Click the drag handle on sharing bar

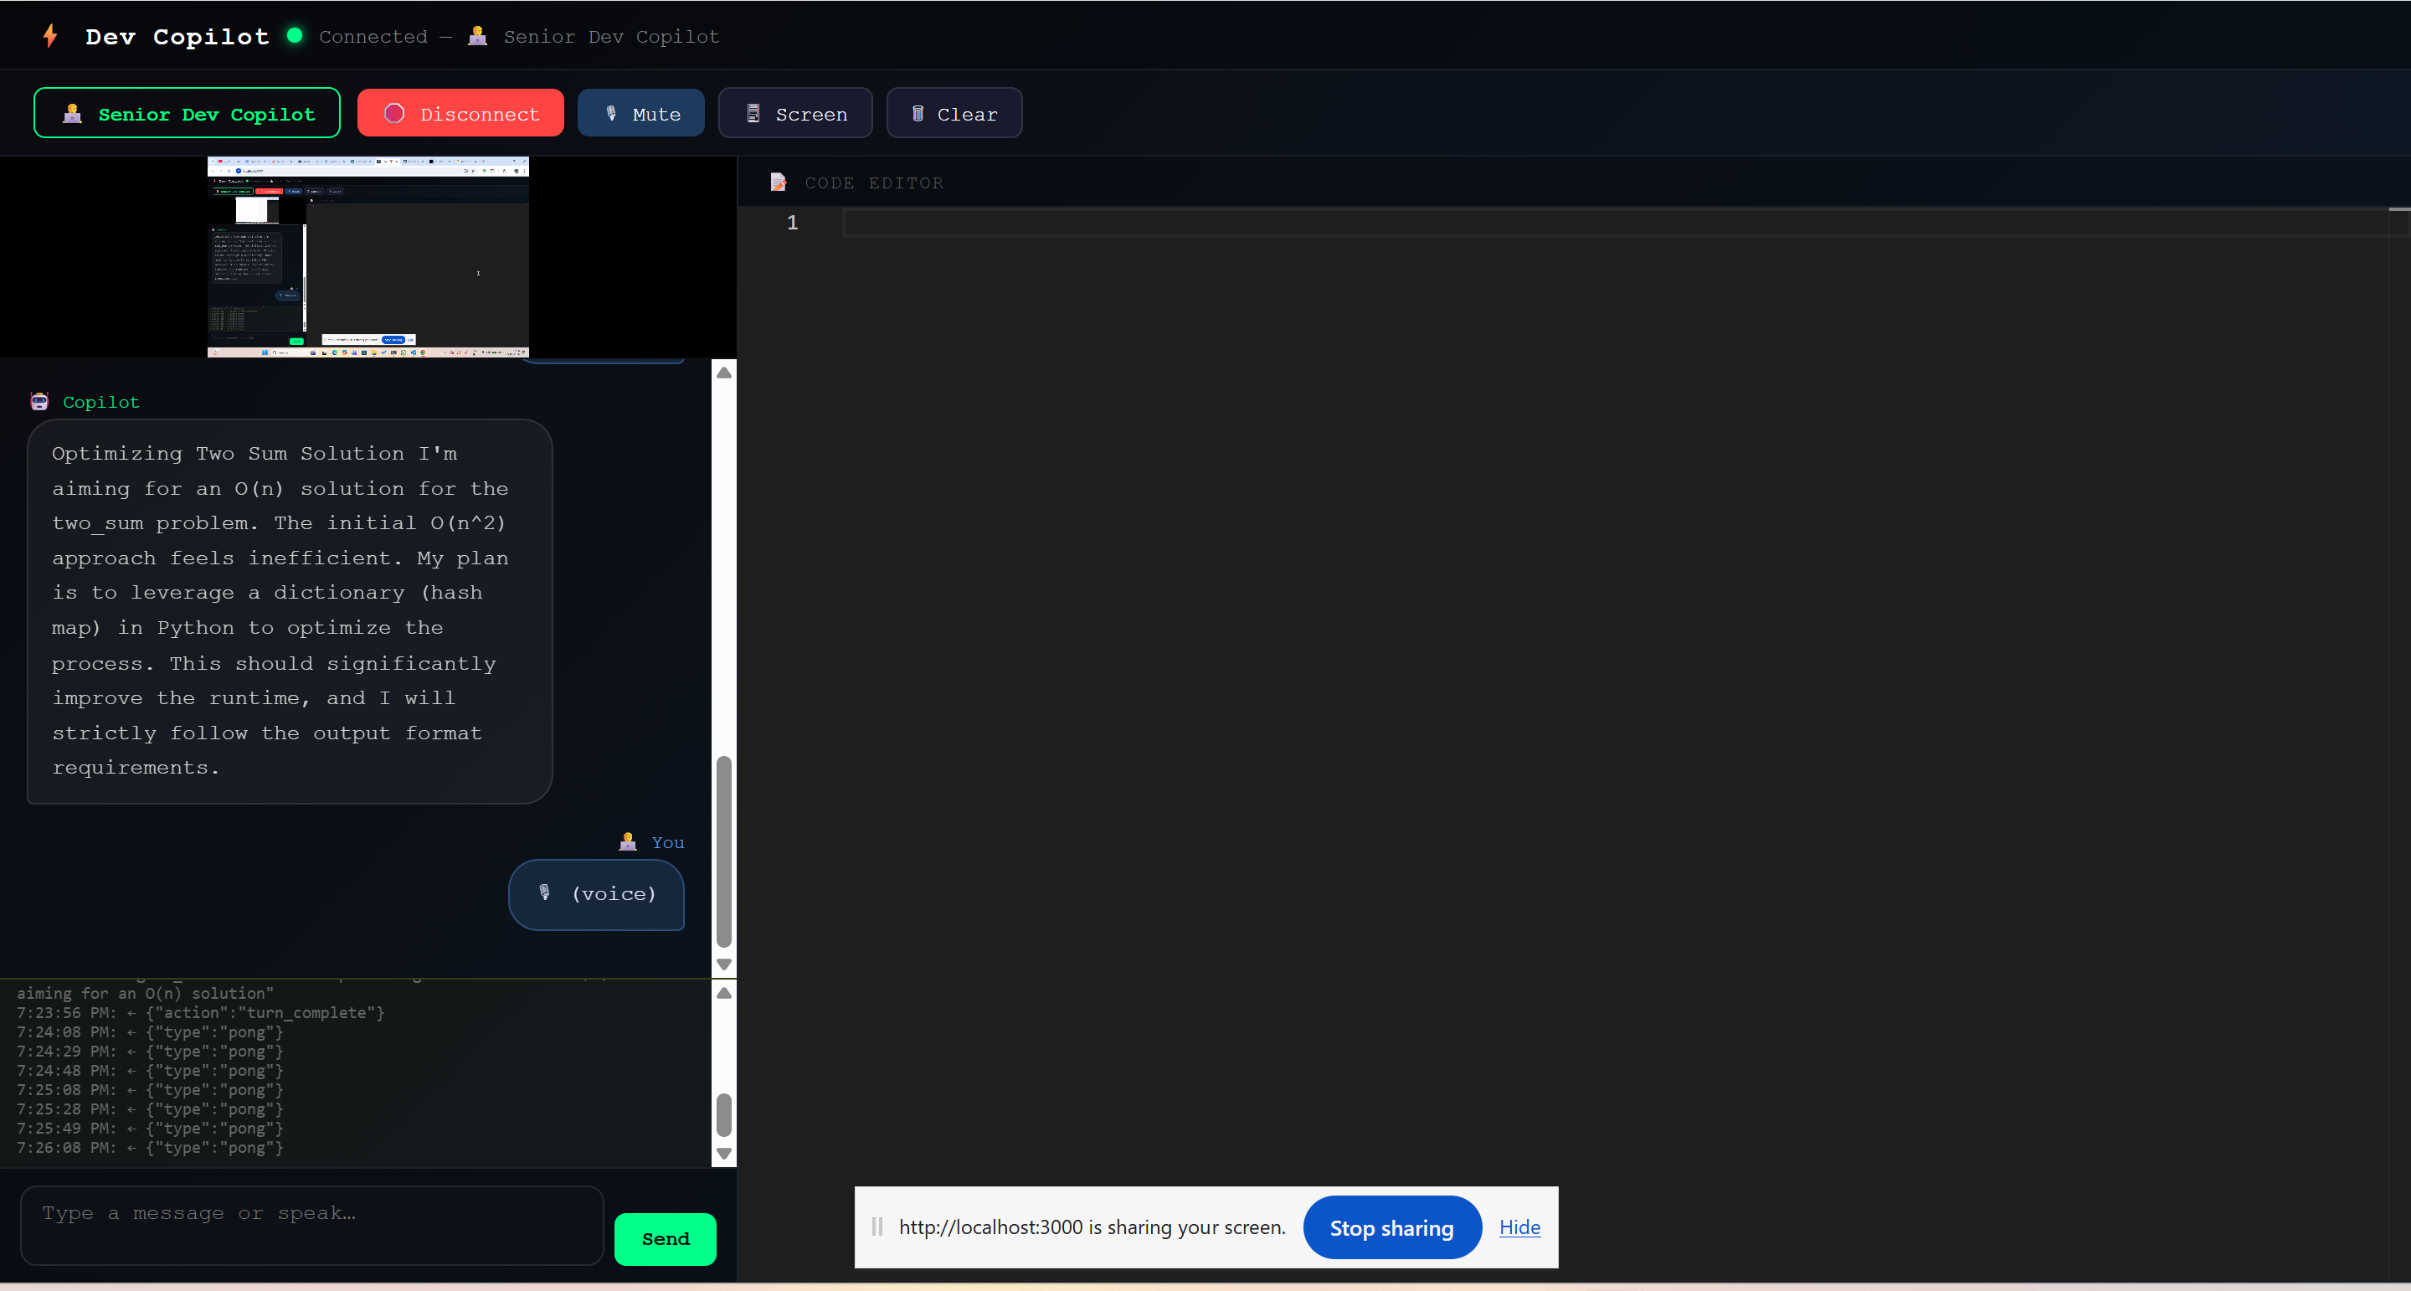click(877, 1227)
